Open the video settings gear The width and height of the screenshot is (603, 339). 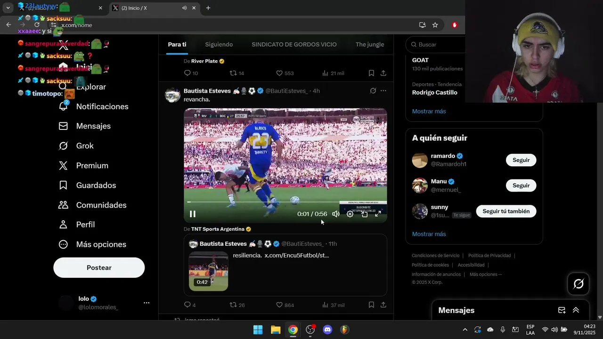pyautogui.click(x=350, y=214)
